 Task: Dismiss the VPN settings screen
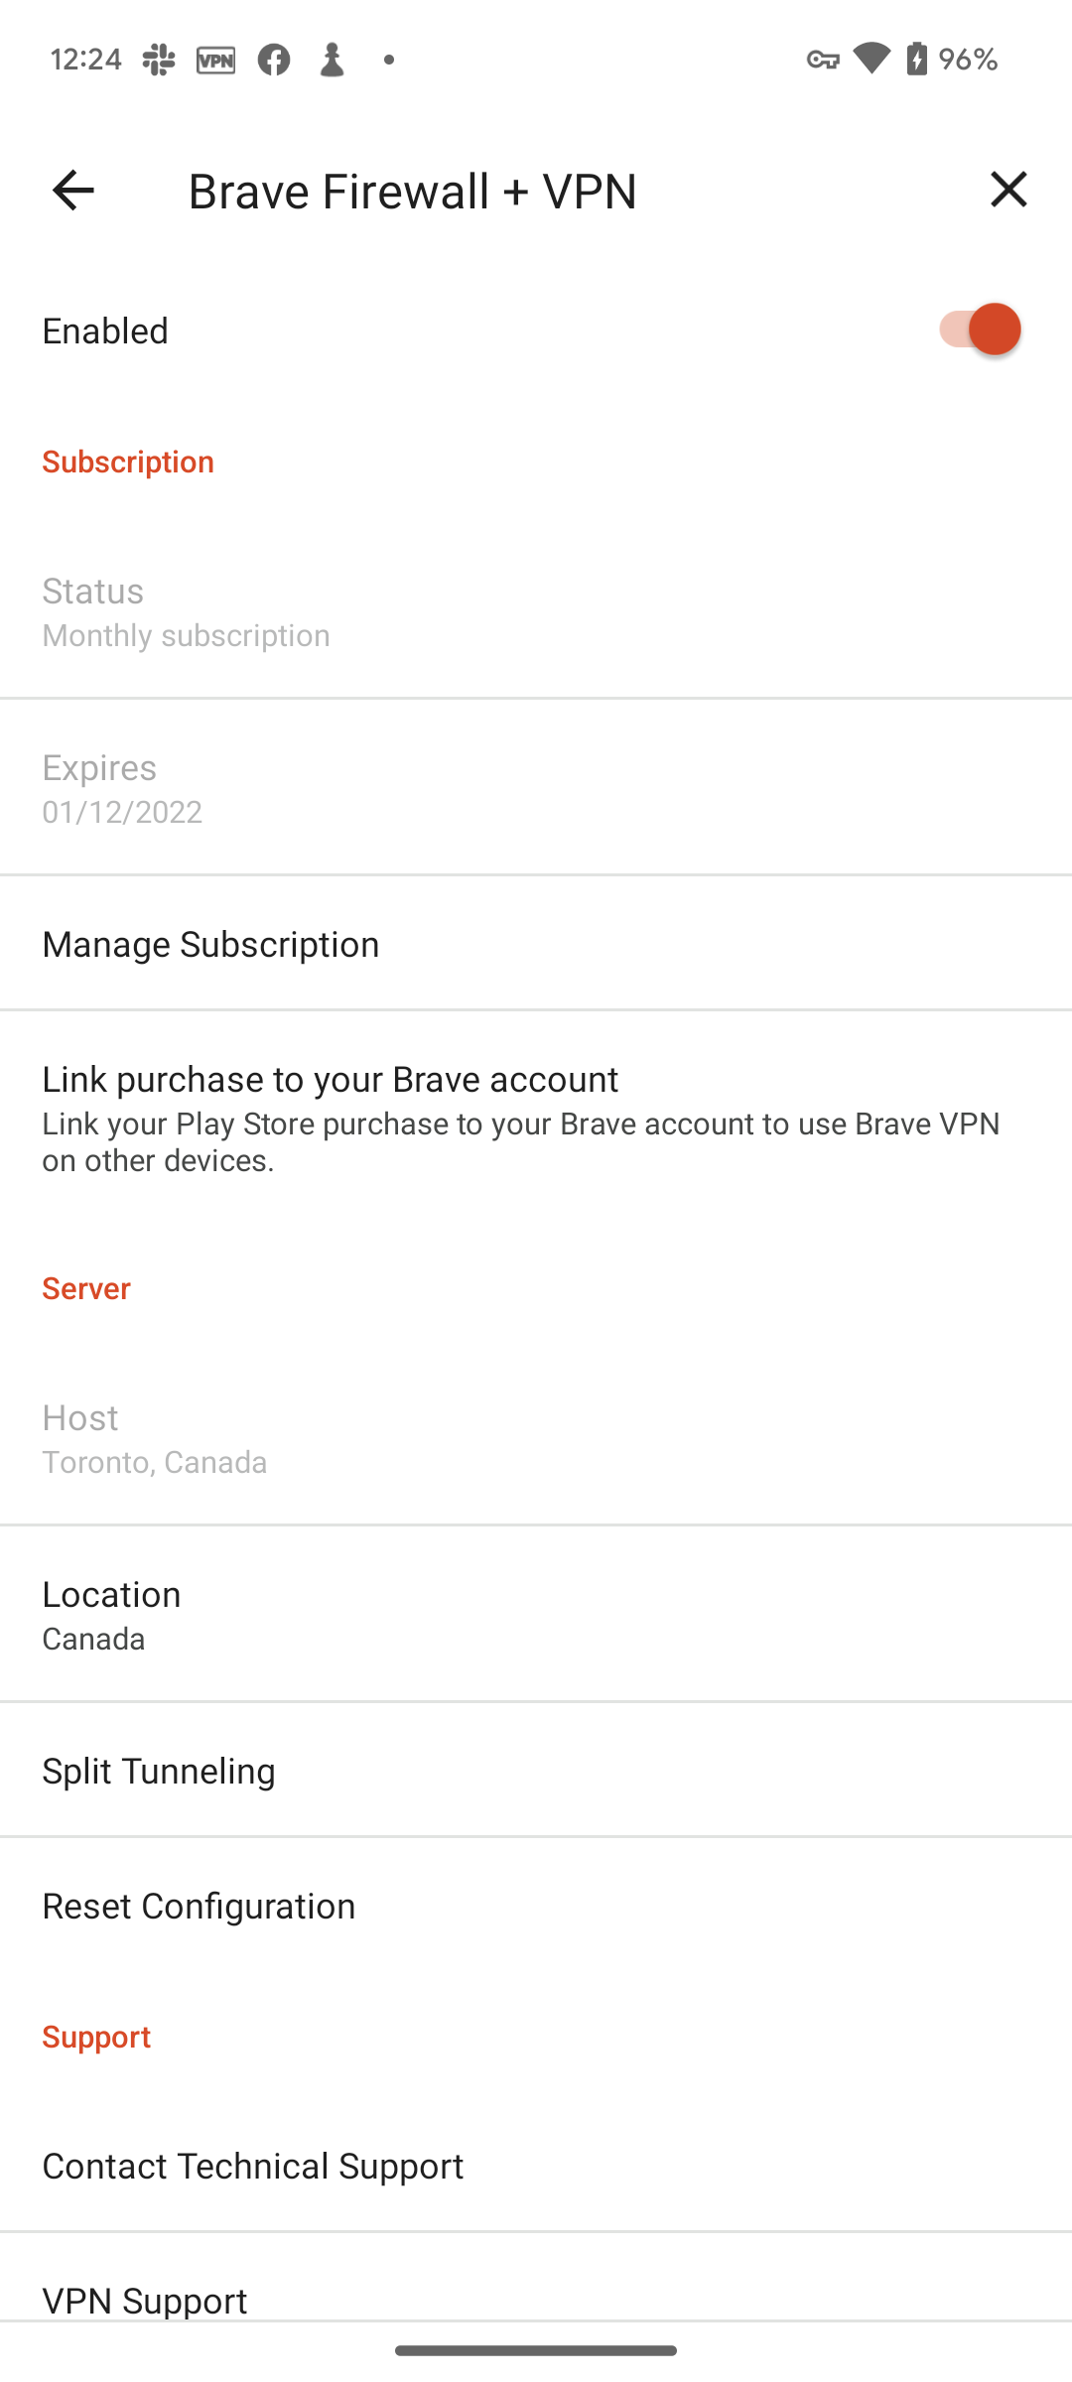click(1008, 190)
